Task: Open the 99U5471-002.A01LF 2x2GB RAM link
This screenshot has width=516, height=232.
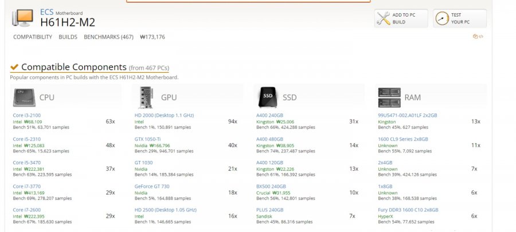Action: tap(408, 115)
